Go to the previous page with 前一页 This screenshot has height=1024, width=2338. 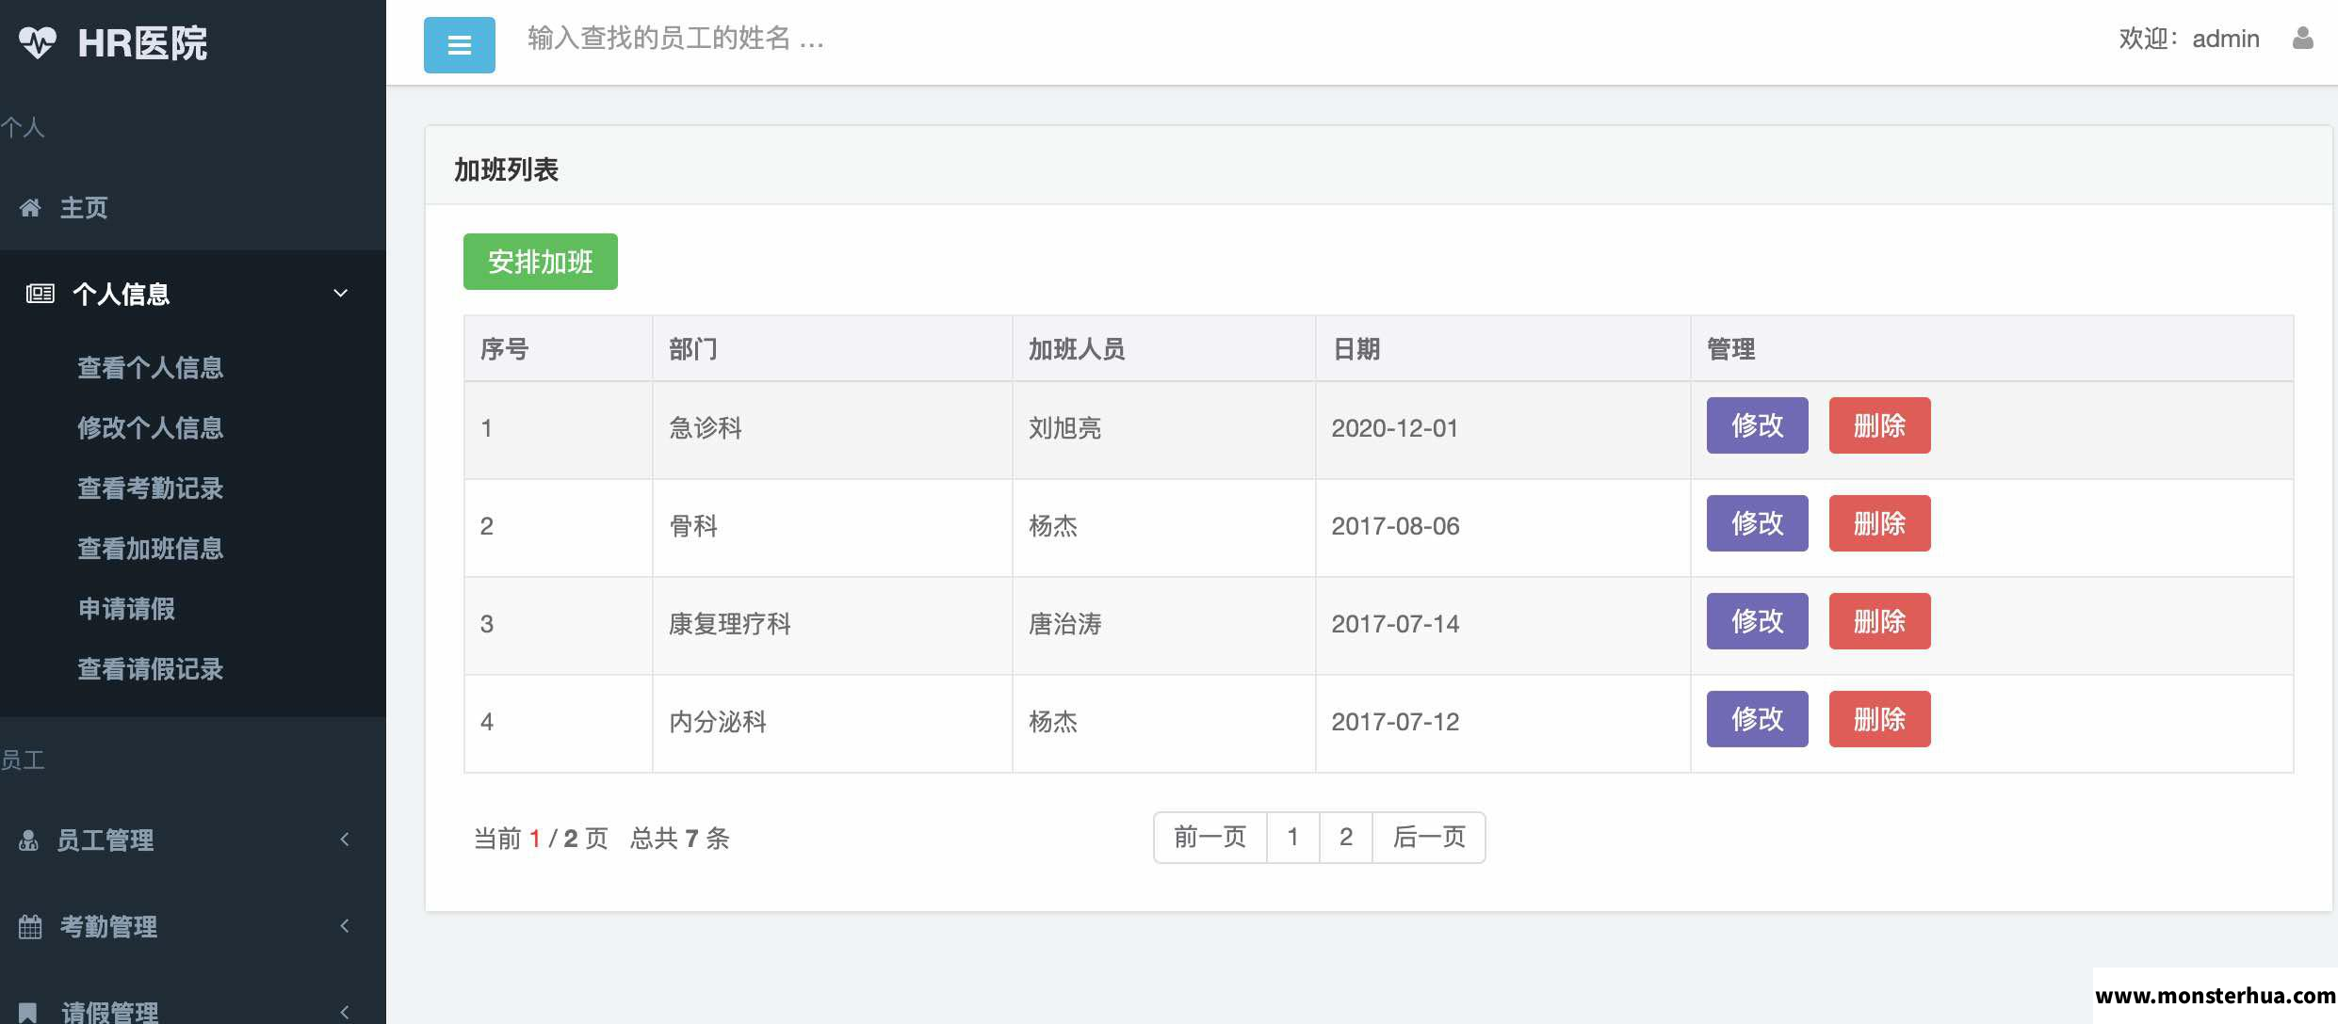tap(1210, 837)
